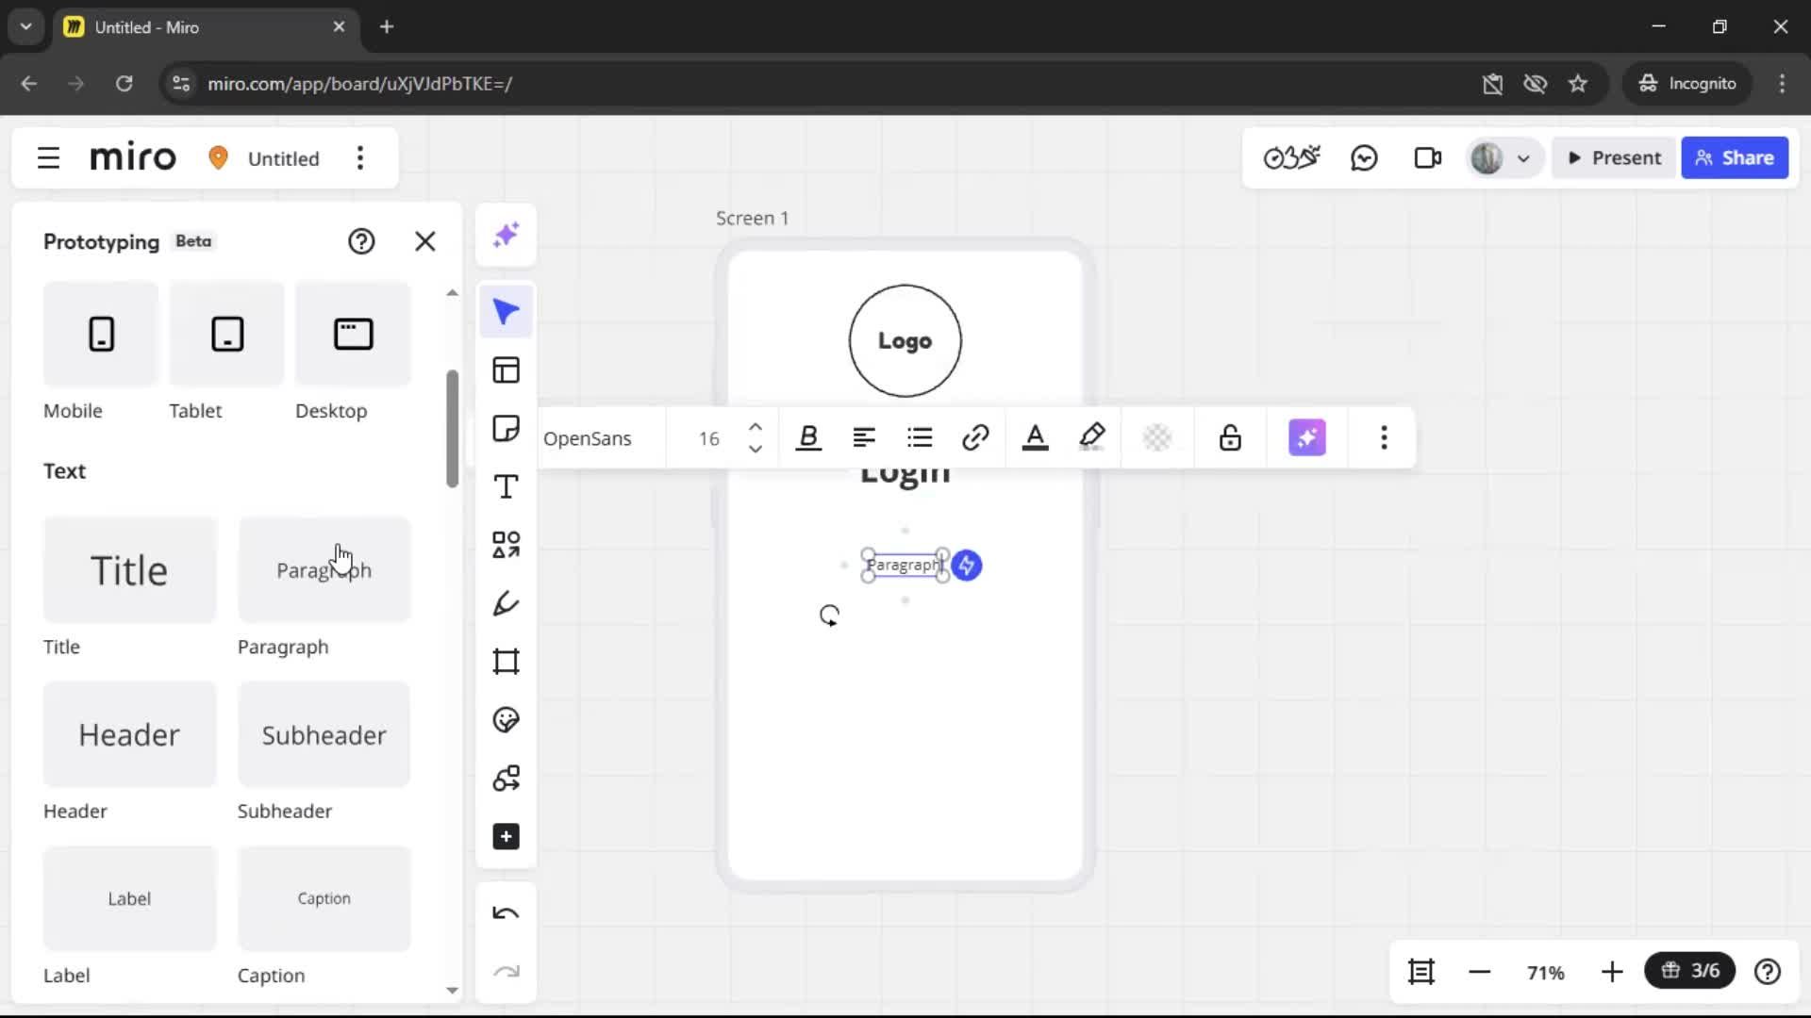Click the Present button
The width and height of the screenshot is (1811, 1018).
[1614, 158]
